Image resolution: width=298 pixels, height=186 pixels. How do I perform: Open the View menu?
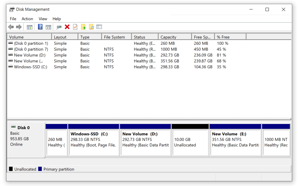[43, 19]
